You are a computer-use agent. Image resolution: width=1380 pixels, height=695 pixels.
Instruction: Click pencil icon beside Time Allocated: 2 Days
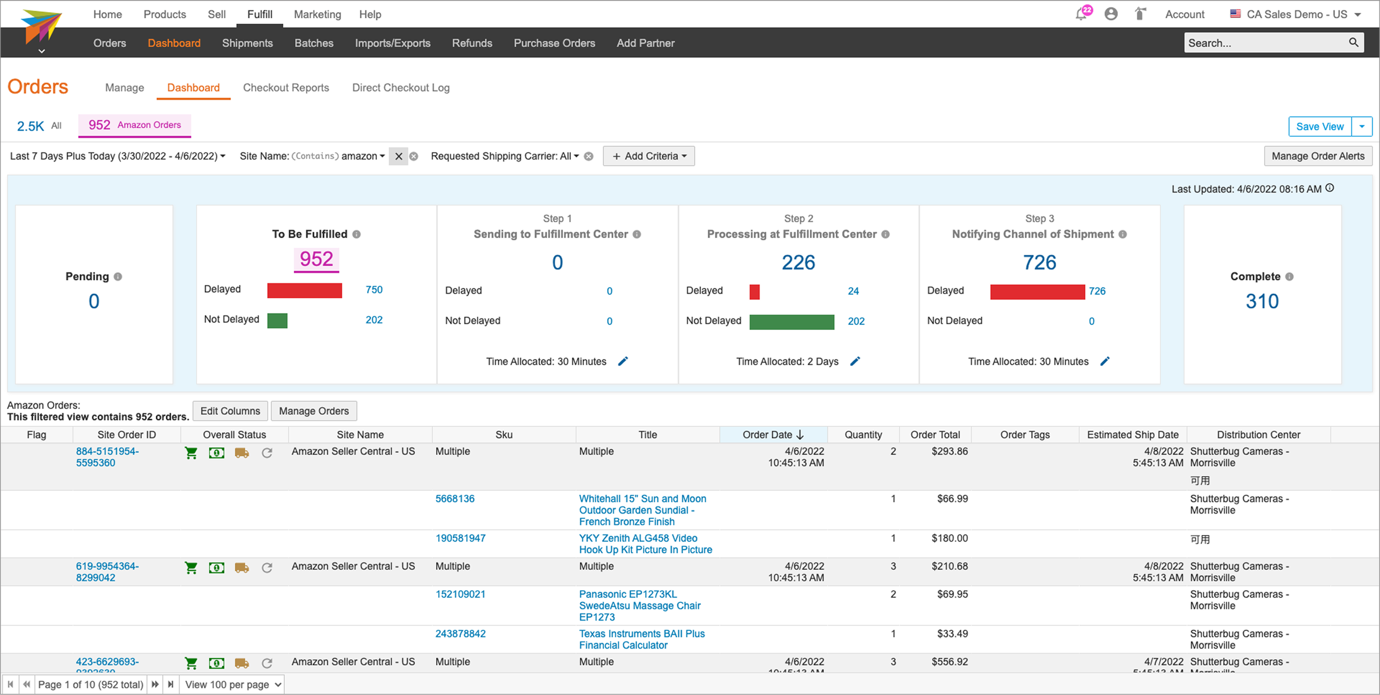pyautogui.click(x=855, y=361)
